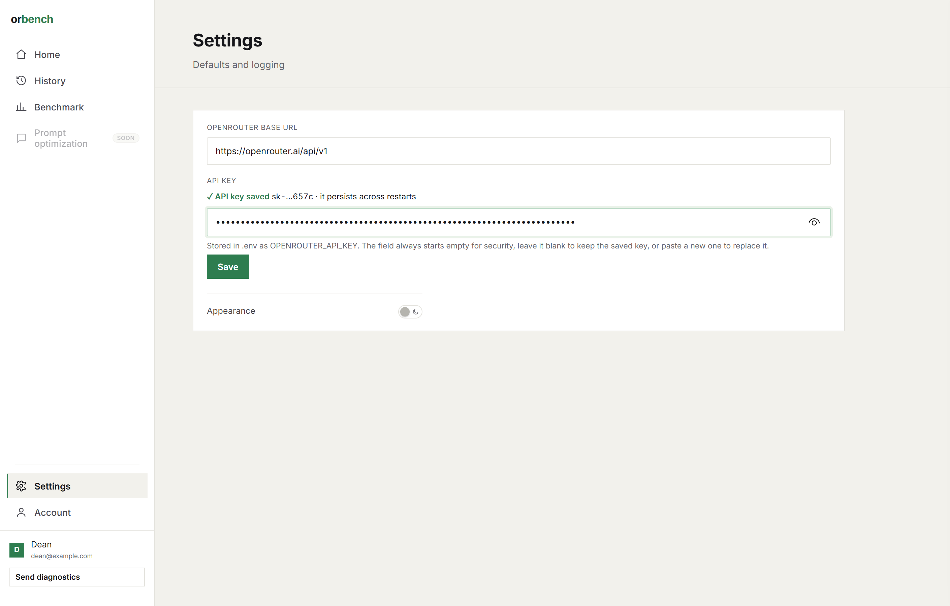950x606 pixels.
Task: Click the user name Dean
Action: click(41, 544)
